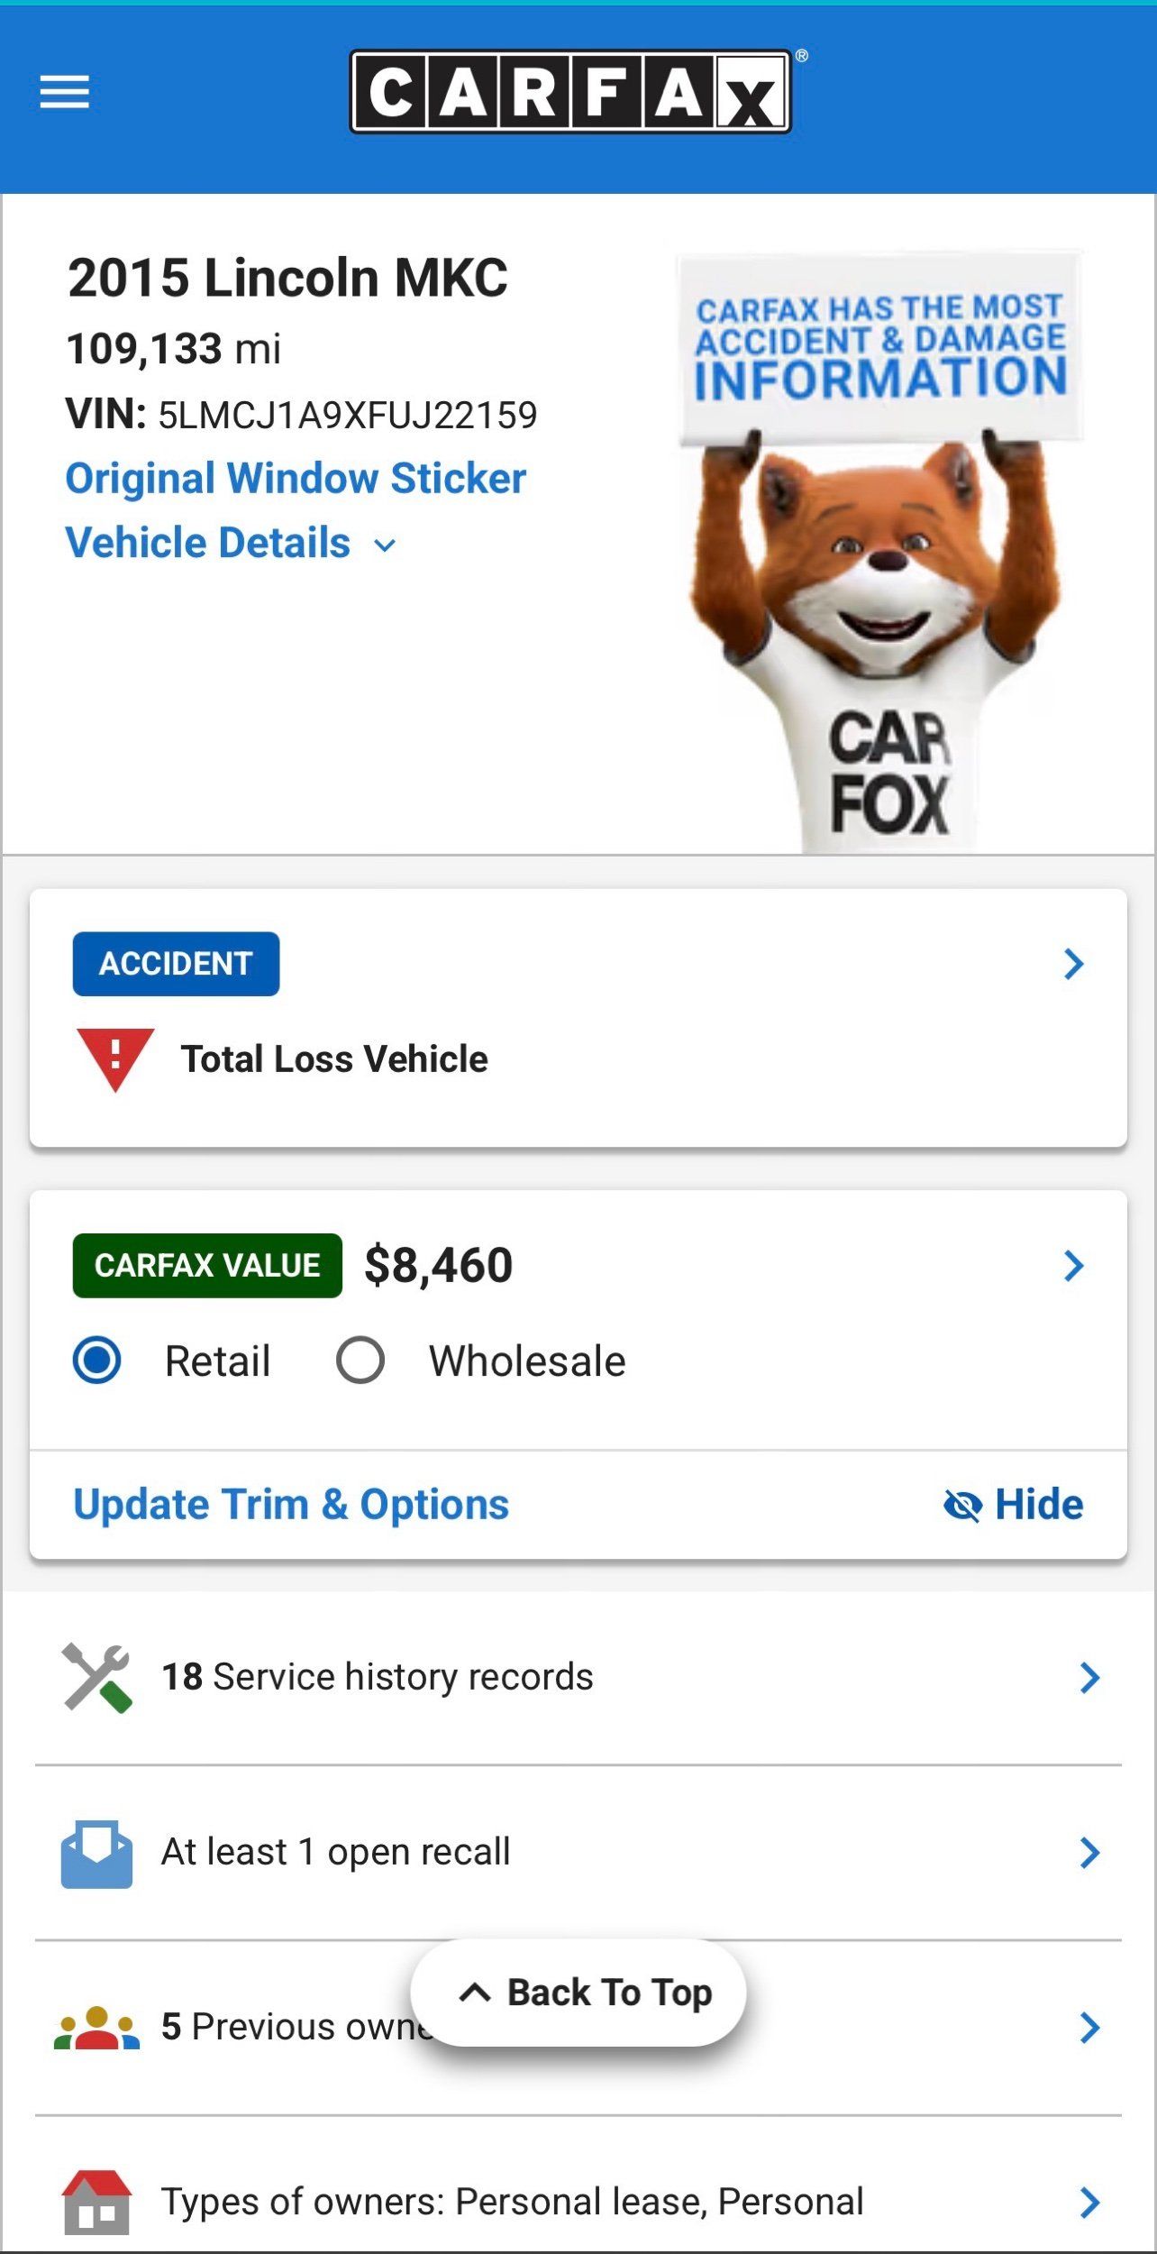Open CARFAX Value details chevron

point(1072,1266)
